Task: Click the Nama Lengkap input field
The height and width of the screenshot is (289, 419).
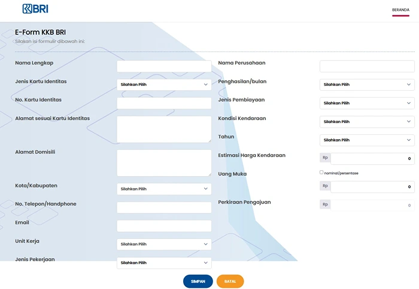Action: pyautogui.click(x=164, y=66)
